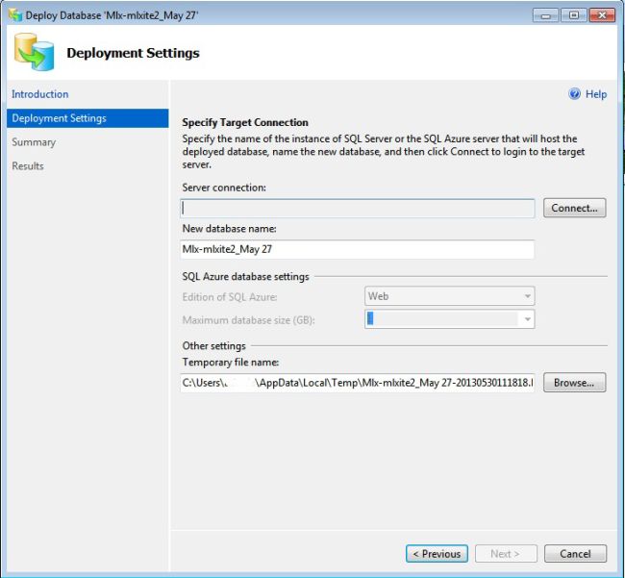Click the 'SQL Azure database settings' group label
625x578 pixels.
click(x=245, y=277)
